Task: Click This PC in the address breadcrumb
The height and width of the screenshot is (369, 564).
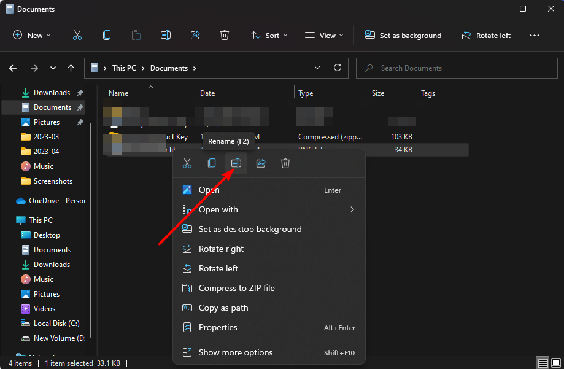Action: point(124,68)
